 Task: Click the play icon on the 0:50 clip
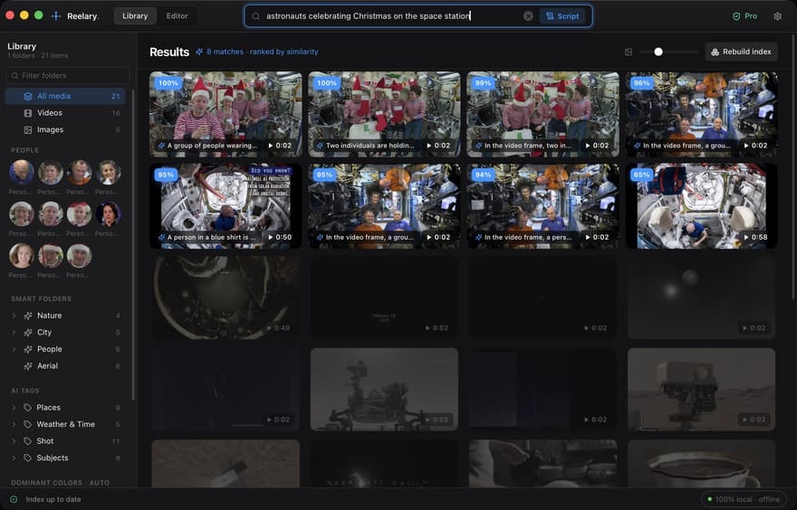coord(271,237)
